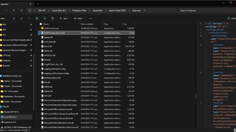
Task: Unpin the PDF folder pin icon
Action: coord(31,25)
